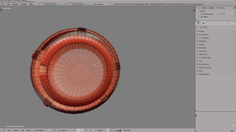The height and width of the screenshot is (132, 236).
Task: Click the World globe icon in outliner
Action: point(201,17)
